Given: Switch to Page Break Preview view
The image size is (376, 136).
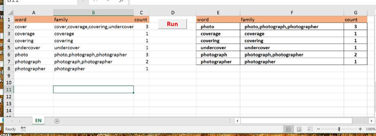Looking at the screenshot, I should pos(310,129).
